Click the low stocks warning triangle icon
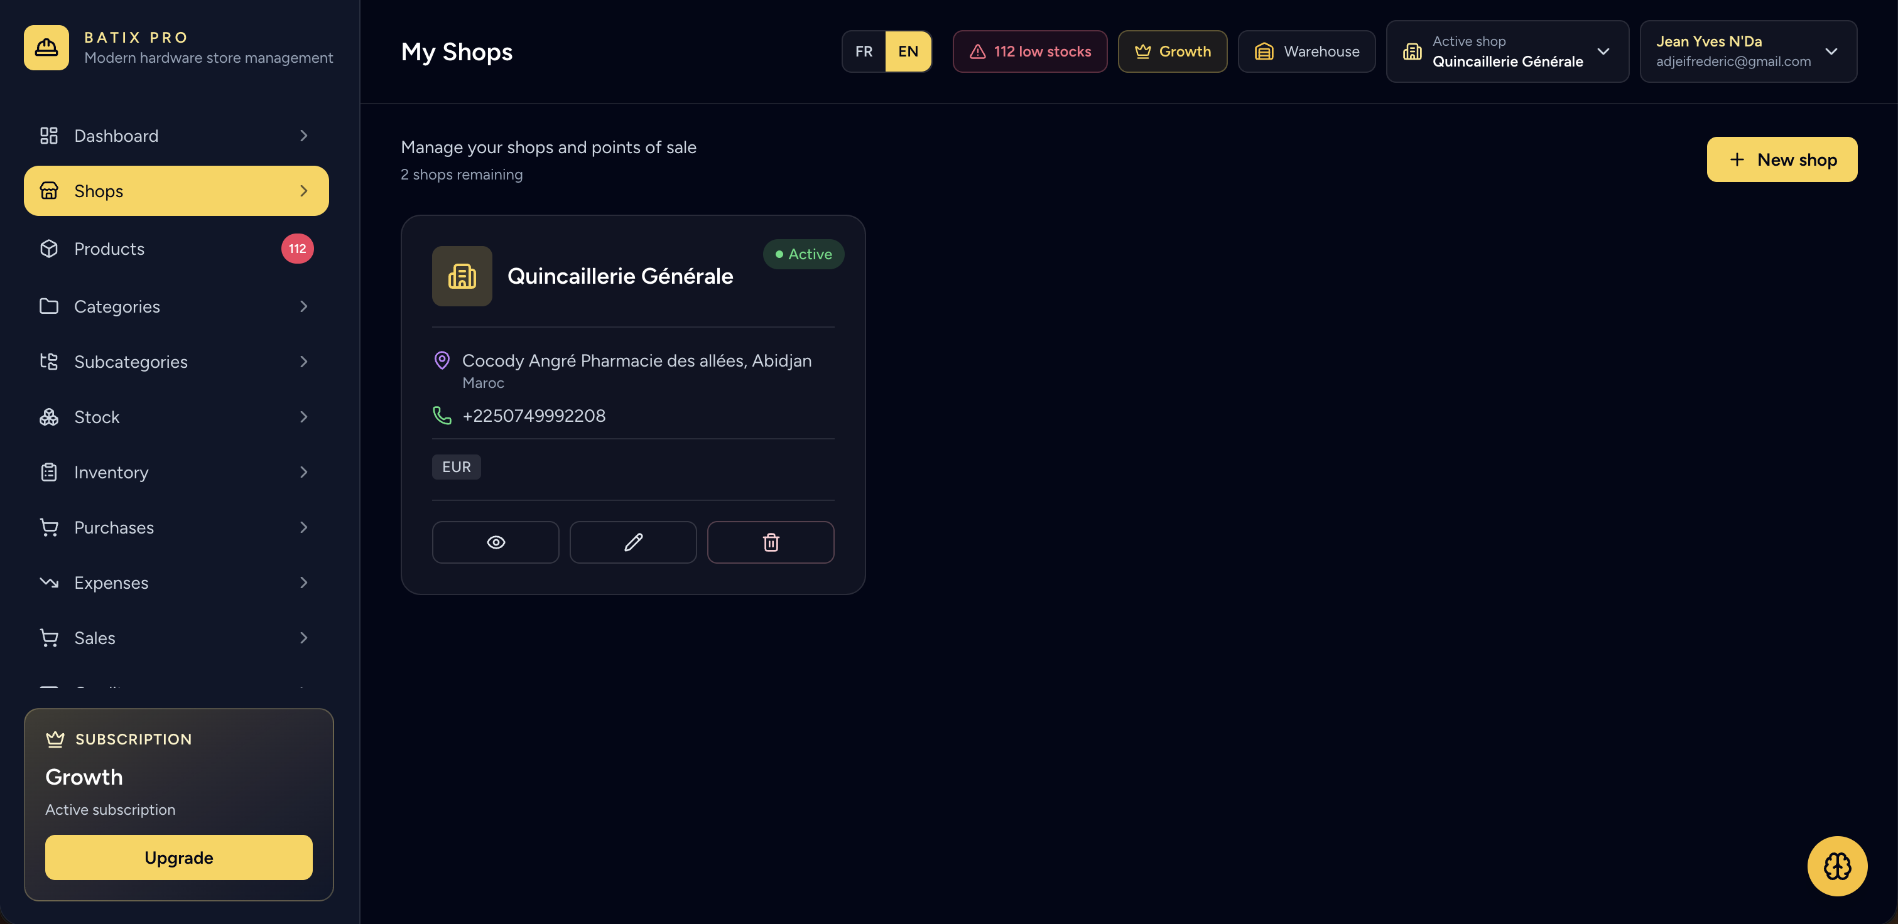This screenshot has height=924, width=1898. [x=978, y=51]
